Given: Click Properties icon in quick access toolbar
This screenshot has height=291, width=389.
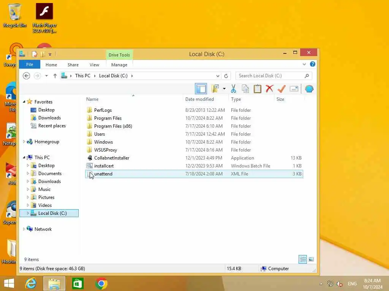Looking at the screenshot, I should tap(35, 54).
